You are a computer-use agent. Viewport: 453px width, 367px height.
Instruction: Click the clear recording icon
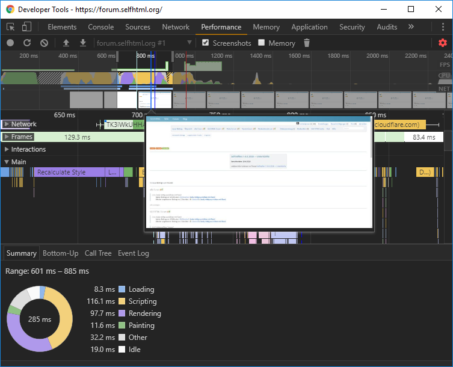click(44, 43)
